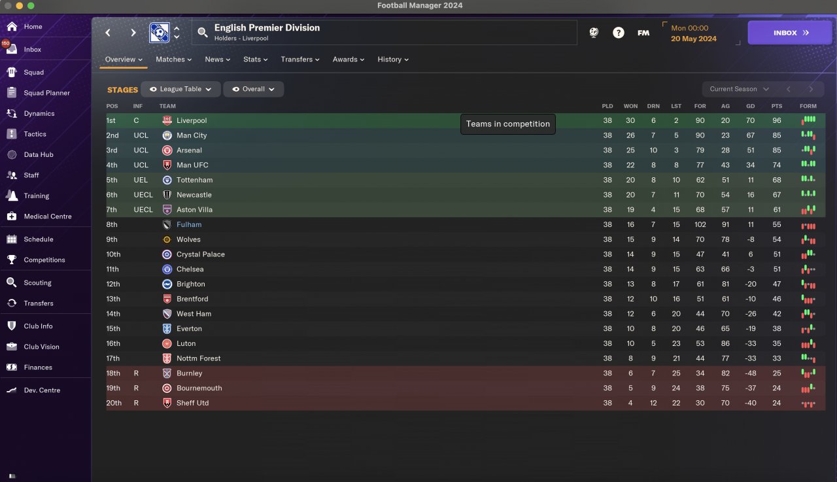Click Liverpool's form indicator bars
837x482 pixels.
809,120
